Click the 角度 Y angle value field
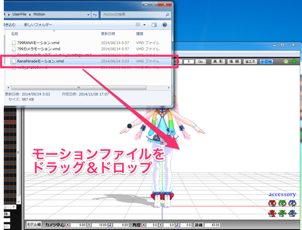This screenshot has height=230, width=302. [x=169, y=225]
